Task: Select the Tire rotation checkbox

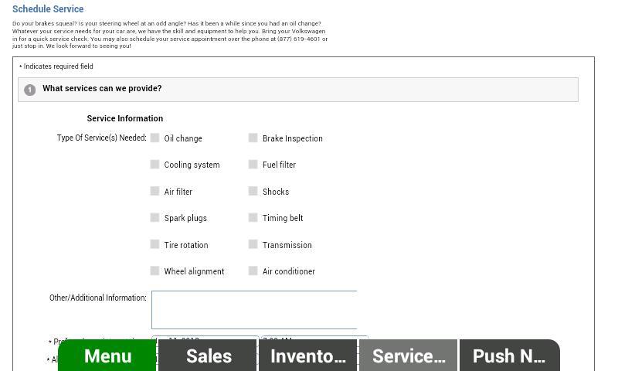Action: 154,244
